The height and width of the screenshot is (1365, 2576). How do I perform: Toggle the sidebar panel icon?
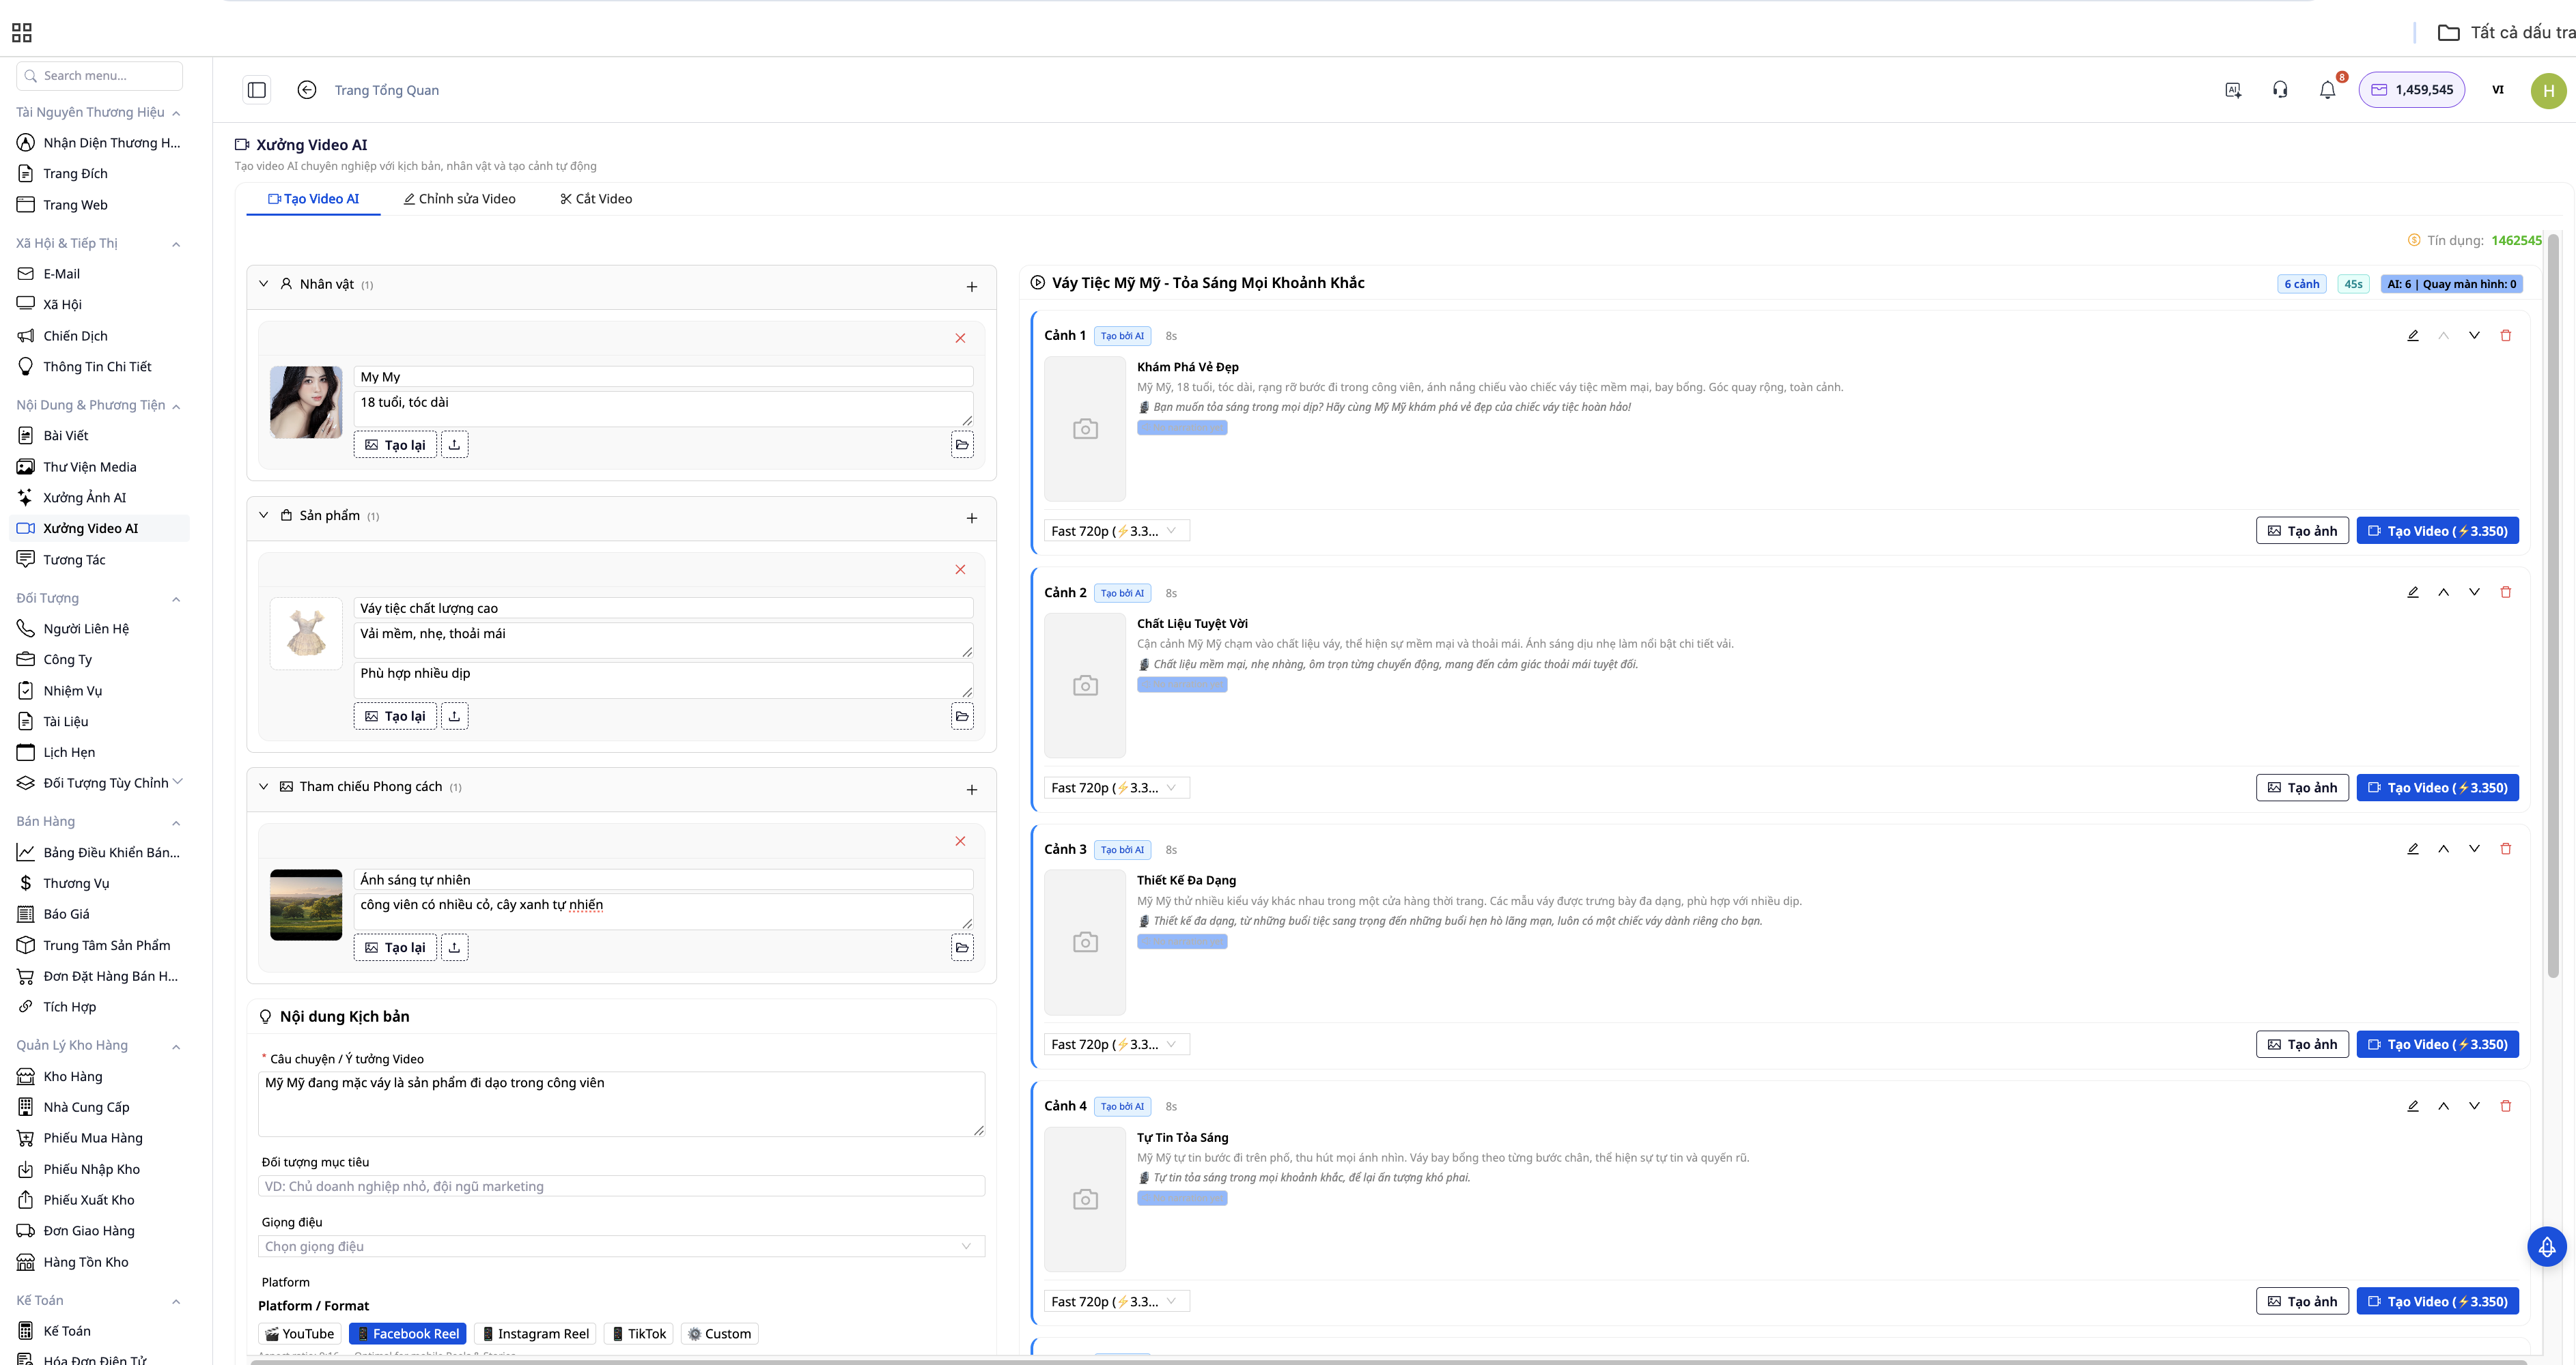pos(257,90)
